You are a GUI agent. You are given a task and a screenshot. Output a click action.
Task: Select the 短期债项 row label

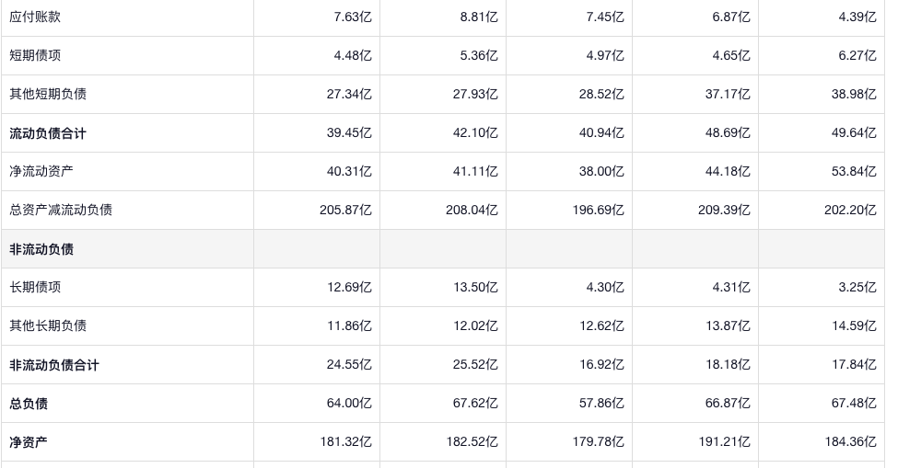[x=35, y=55]
